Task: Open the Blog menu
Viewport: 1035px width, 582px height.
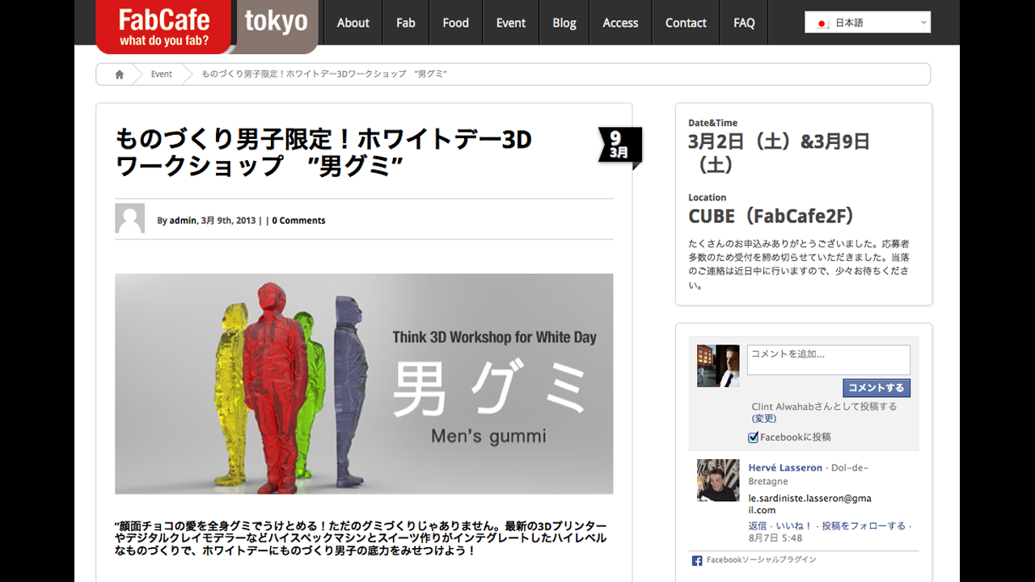Action: coord(564,23)
